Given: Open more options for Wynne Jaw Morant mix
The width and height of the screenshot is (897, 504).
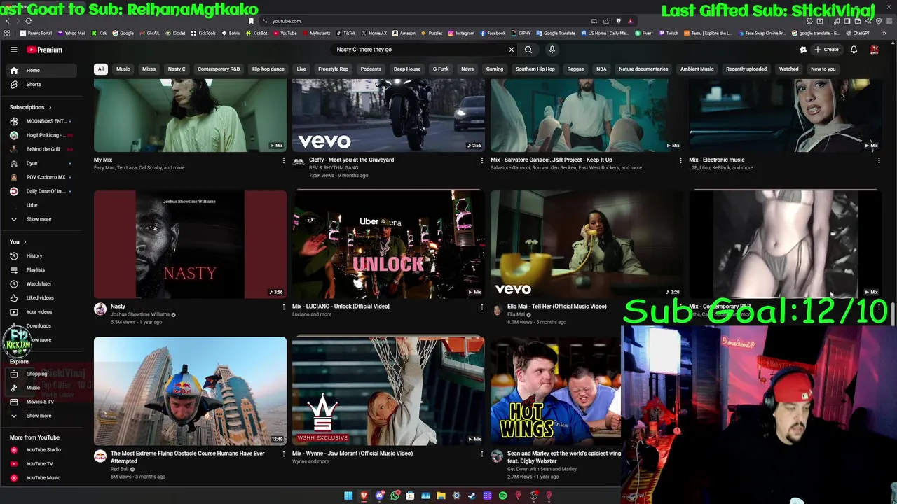Looking at the screenshot, I should 482,454.
